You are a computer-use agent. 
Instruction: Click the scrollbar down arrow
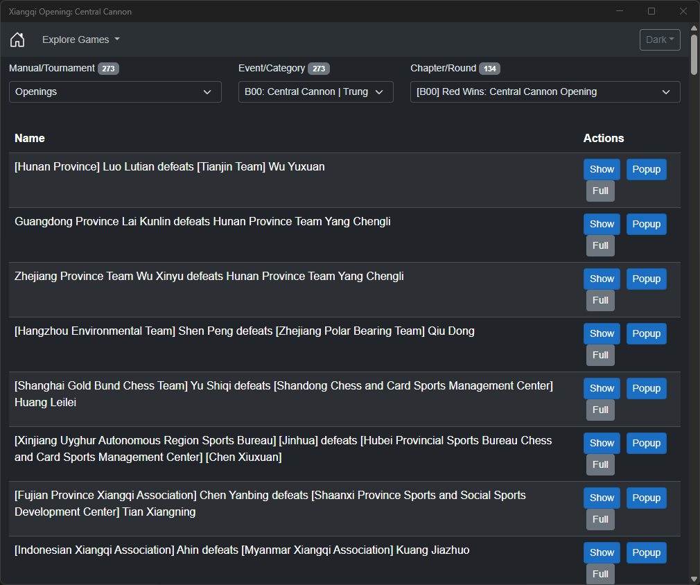pyautogui.click(x=694, y=579)
